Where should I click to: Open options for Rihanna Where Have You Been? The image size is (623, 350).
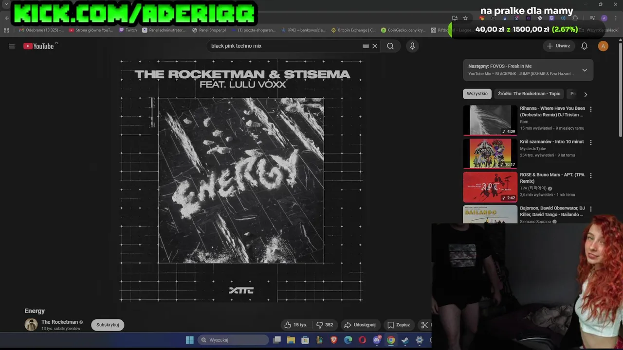pyautogui.click(x=591, y=109)
